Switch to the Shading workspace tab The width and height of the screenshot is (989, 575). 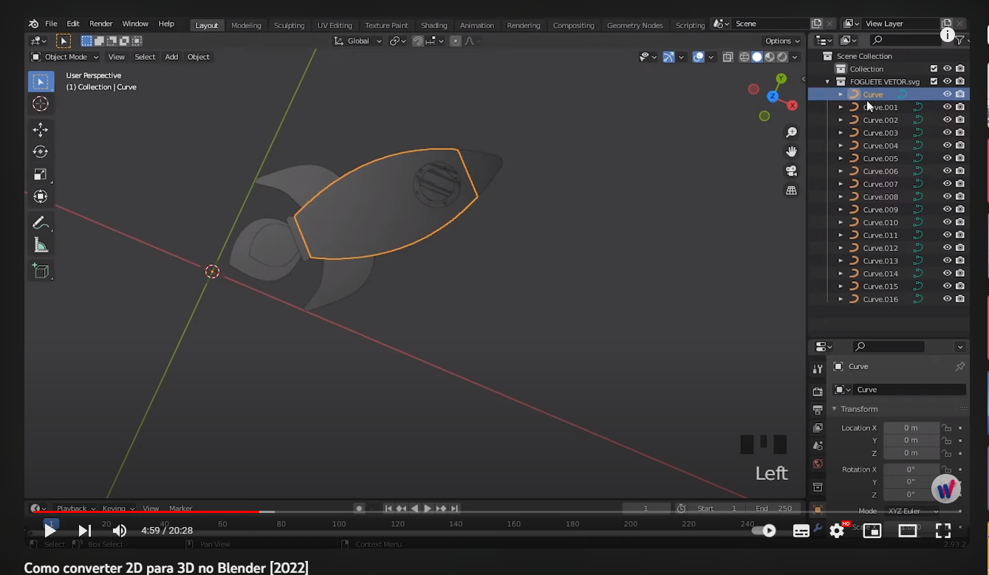click(434, 25)
